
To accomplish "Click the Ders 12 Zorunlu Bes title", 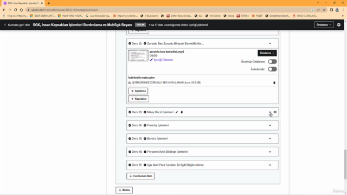I will tap(176, 43).
